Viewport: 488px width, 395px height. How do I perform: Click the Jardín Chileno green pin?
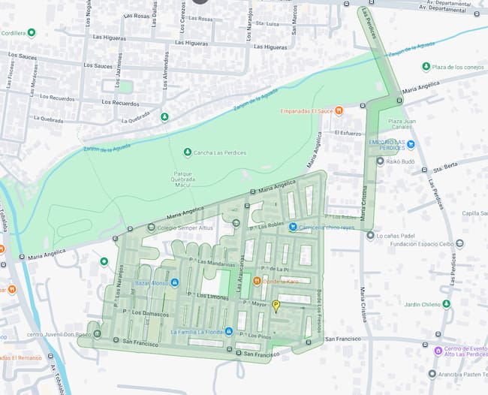(446, 304)
